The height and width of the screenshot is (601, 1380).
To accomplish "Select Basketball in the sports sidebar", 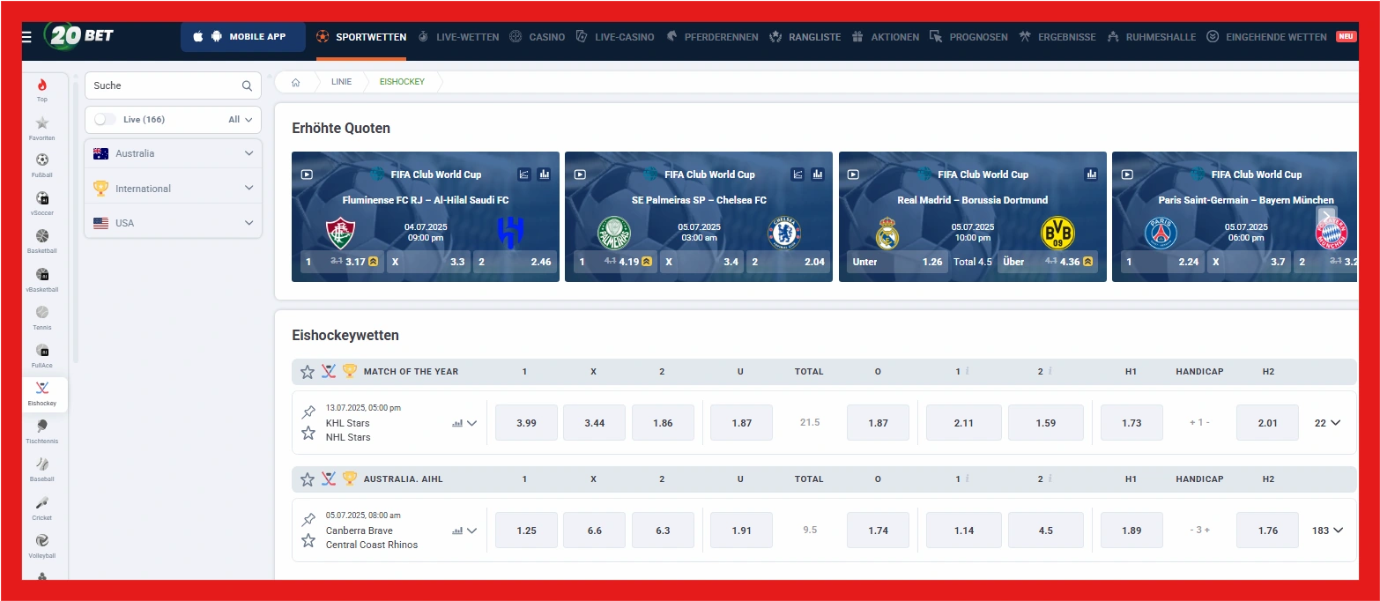I will point(42,241).
